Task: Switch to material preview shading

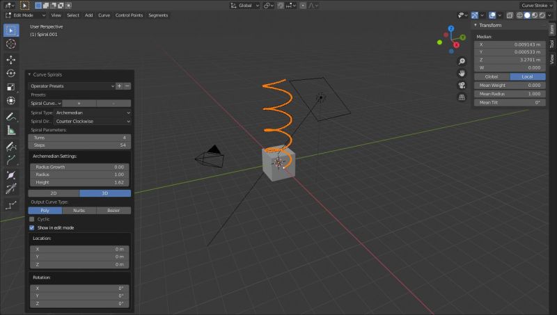Action: (x=535, y=15)
